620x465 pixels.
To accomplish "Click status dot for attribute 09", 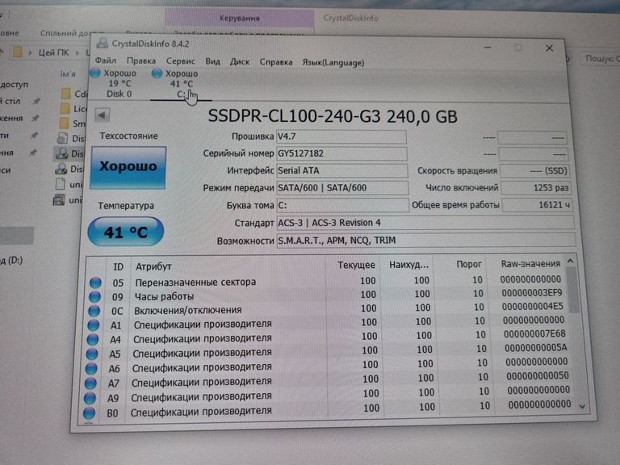I will (94, 296).
